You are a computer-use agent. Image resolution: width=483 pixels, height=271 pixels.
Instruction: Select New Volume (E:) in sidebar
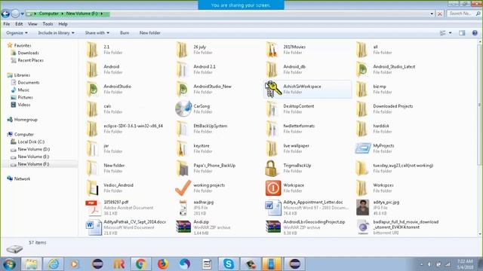pyautogui.click(x=33, y=157)
